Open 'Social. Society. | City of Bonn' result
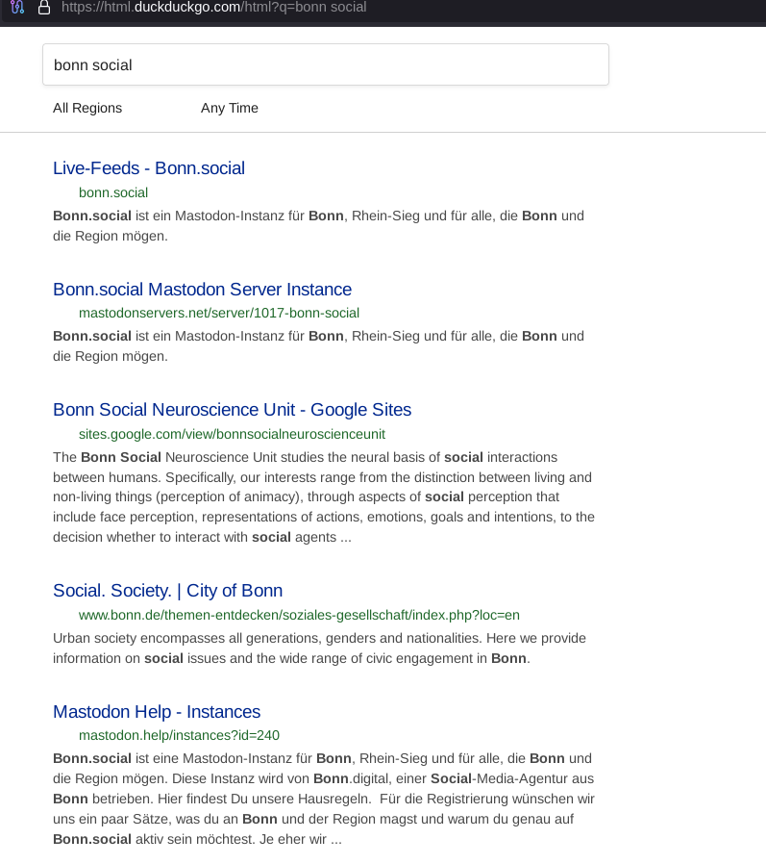The width and height of the screenshot is (766, 864). point(167,591)
